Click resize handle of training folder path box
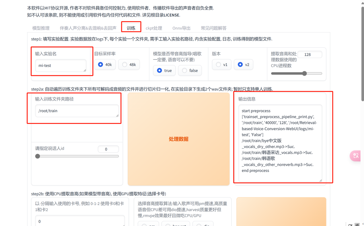The height and width of the screenshot is (226, 364). (x=117, y=115)
